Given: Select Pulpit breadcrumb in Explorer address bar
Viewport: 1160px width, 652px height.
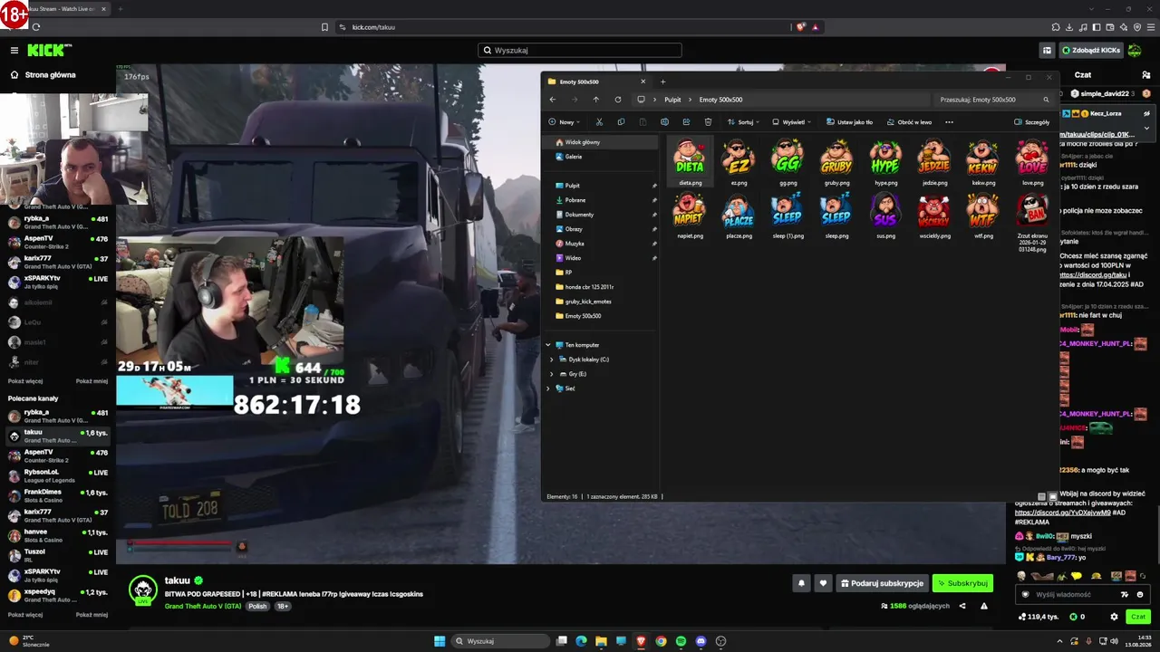Looking at the screenshot, I should (672, 100).
